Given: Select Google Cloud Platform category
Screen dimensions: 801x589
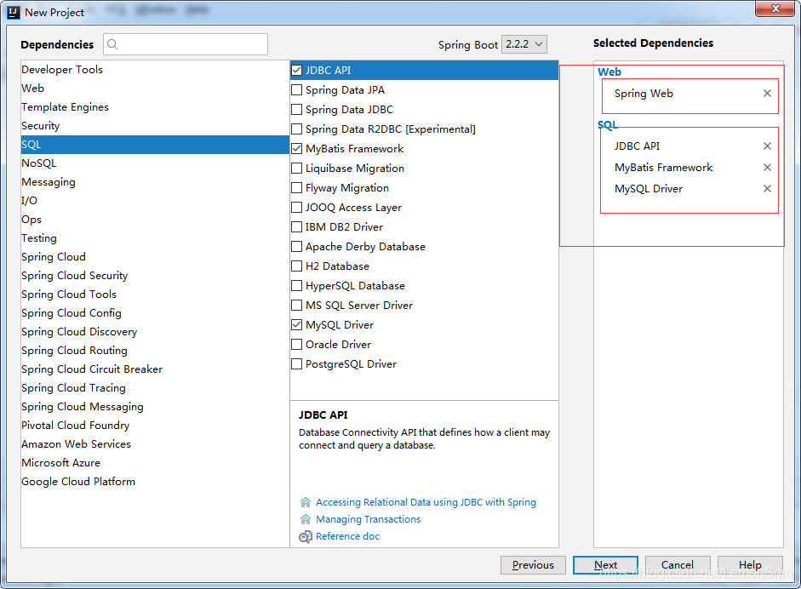Looking at the screenshot, I should (x=155, y=482).
